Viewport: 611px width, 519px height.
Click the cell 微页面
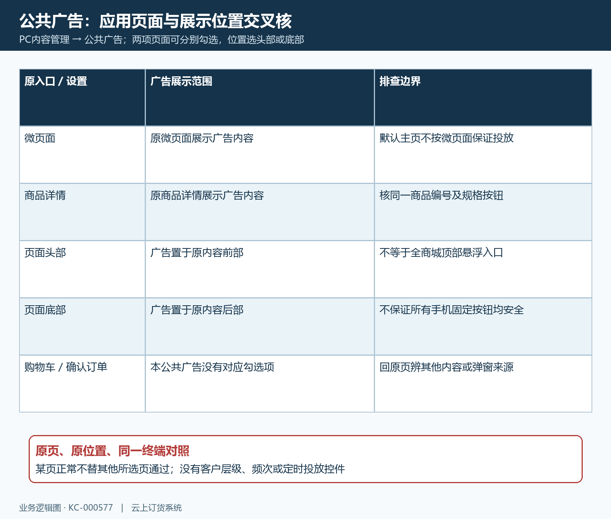coord(82,155)
